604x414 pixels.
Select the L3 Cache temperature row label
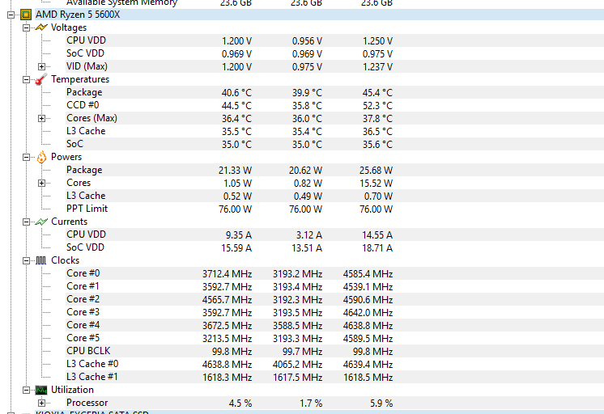click(x=86, y=131)
